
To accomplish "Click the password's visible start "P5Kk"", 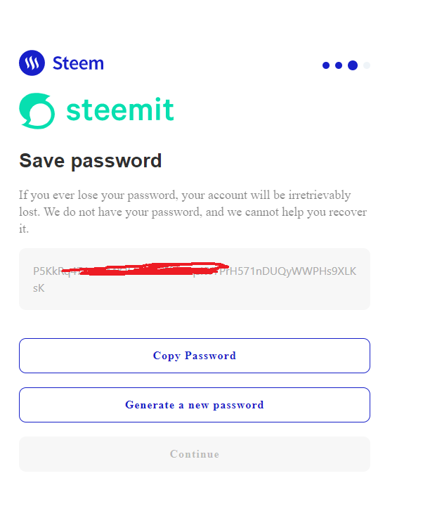I will [x=44, y=271].
